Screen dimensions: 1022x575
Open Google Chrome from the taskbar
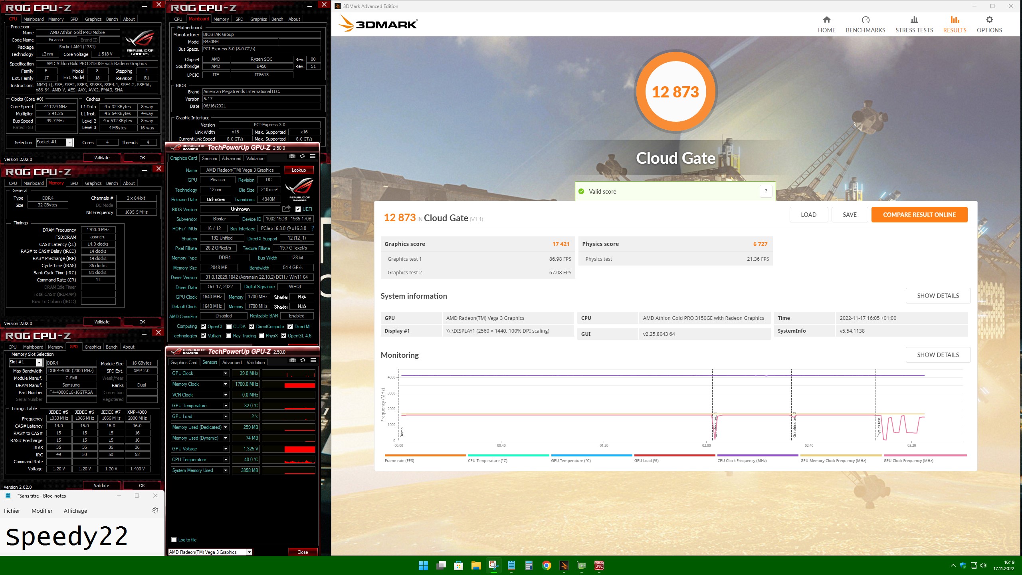[547, 565]
